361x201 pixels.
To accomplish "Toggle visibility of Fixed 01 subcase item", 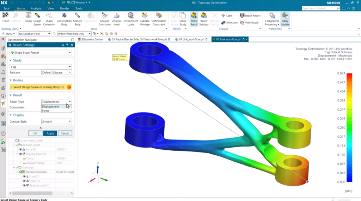I will point(24,176).
